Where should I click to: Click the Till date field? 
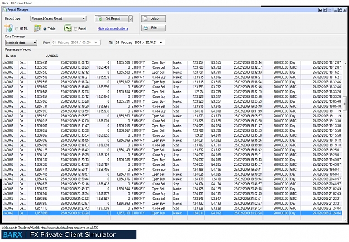pos(140,43)
